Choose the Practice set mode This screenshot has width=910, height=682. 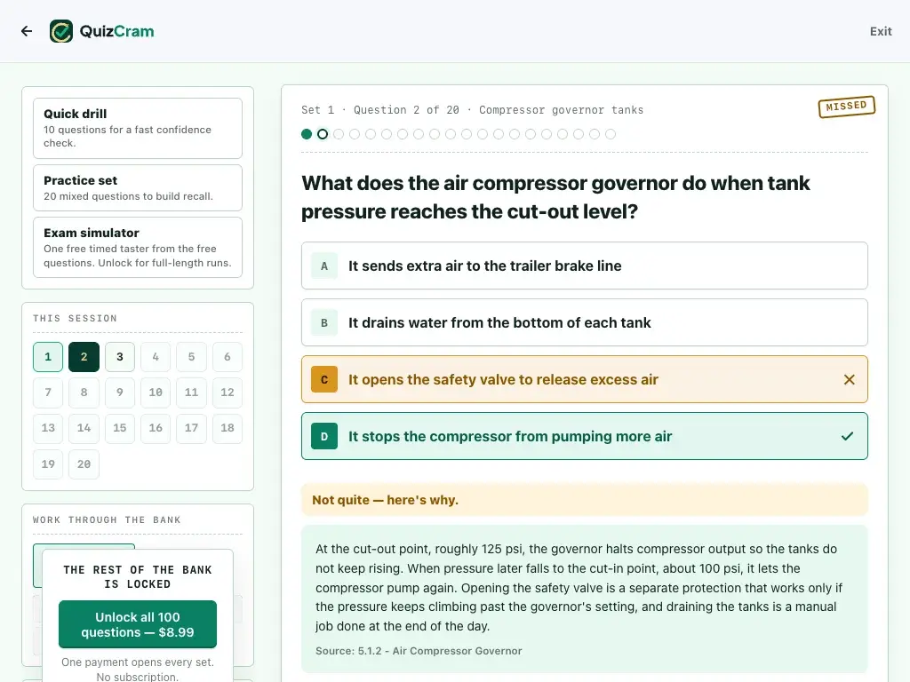[x=138, y=188]
